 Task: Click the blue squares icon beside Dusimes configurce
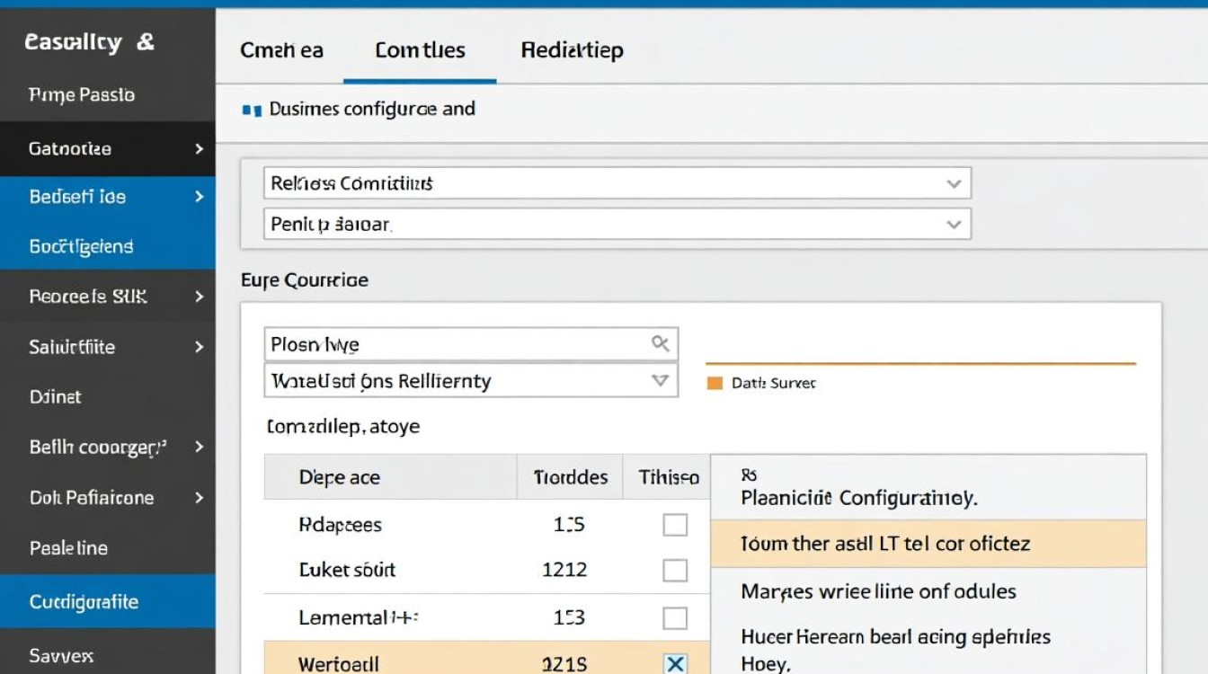click(x=253, y=110)
